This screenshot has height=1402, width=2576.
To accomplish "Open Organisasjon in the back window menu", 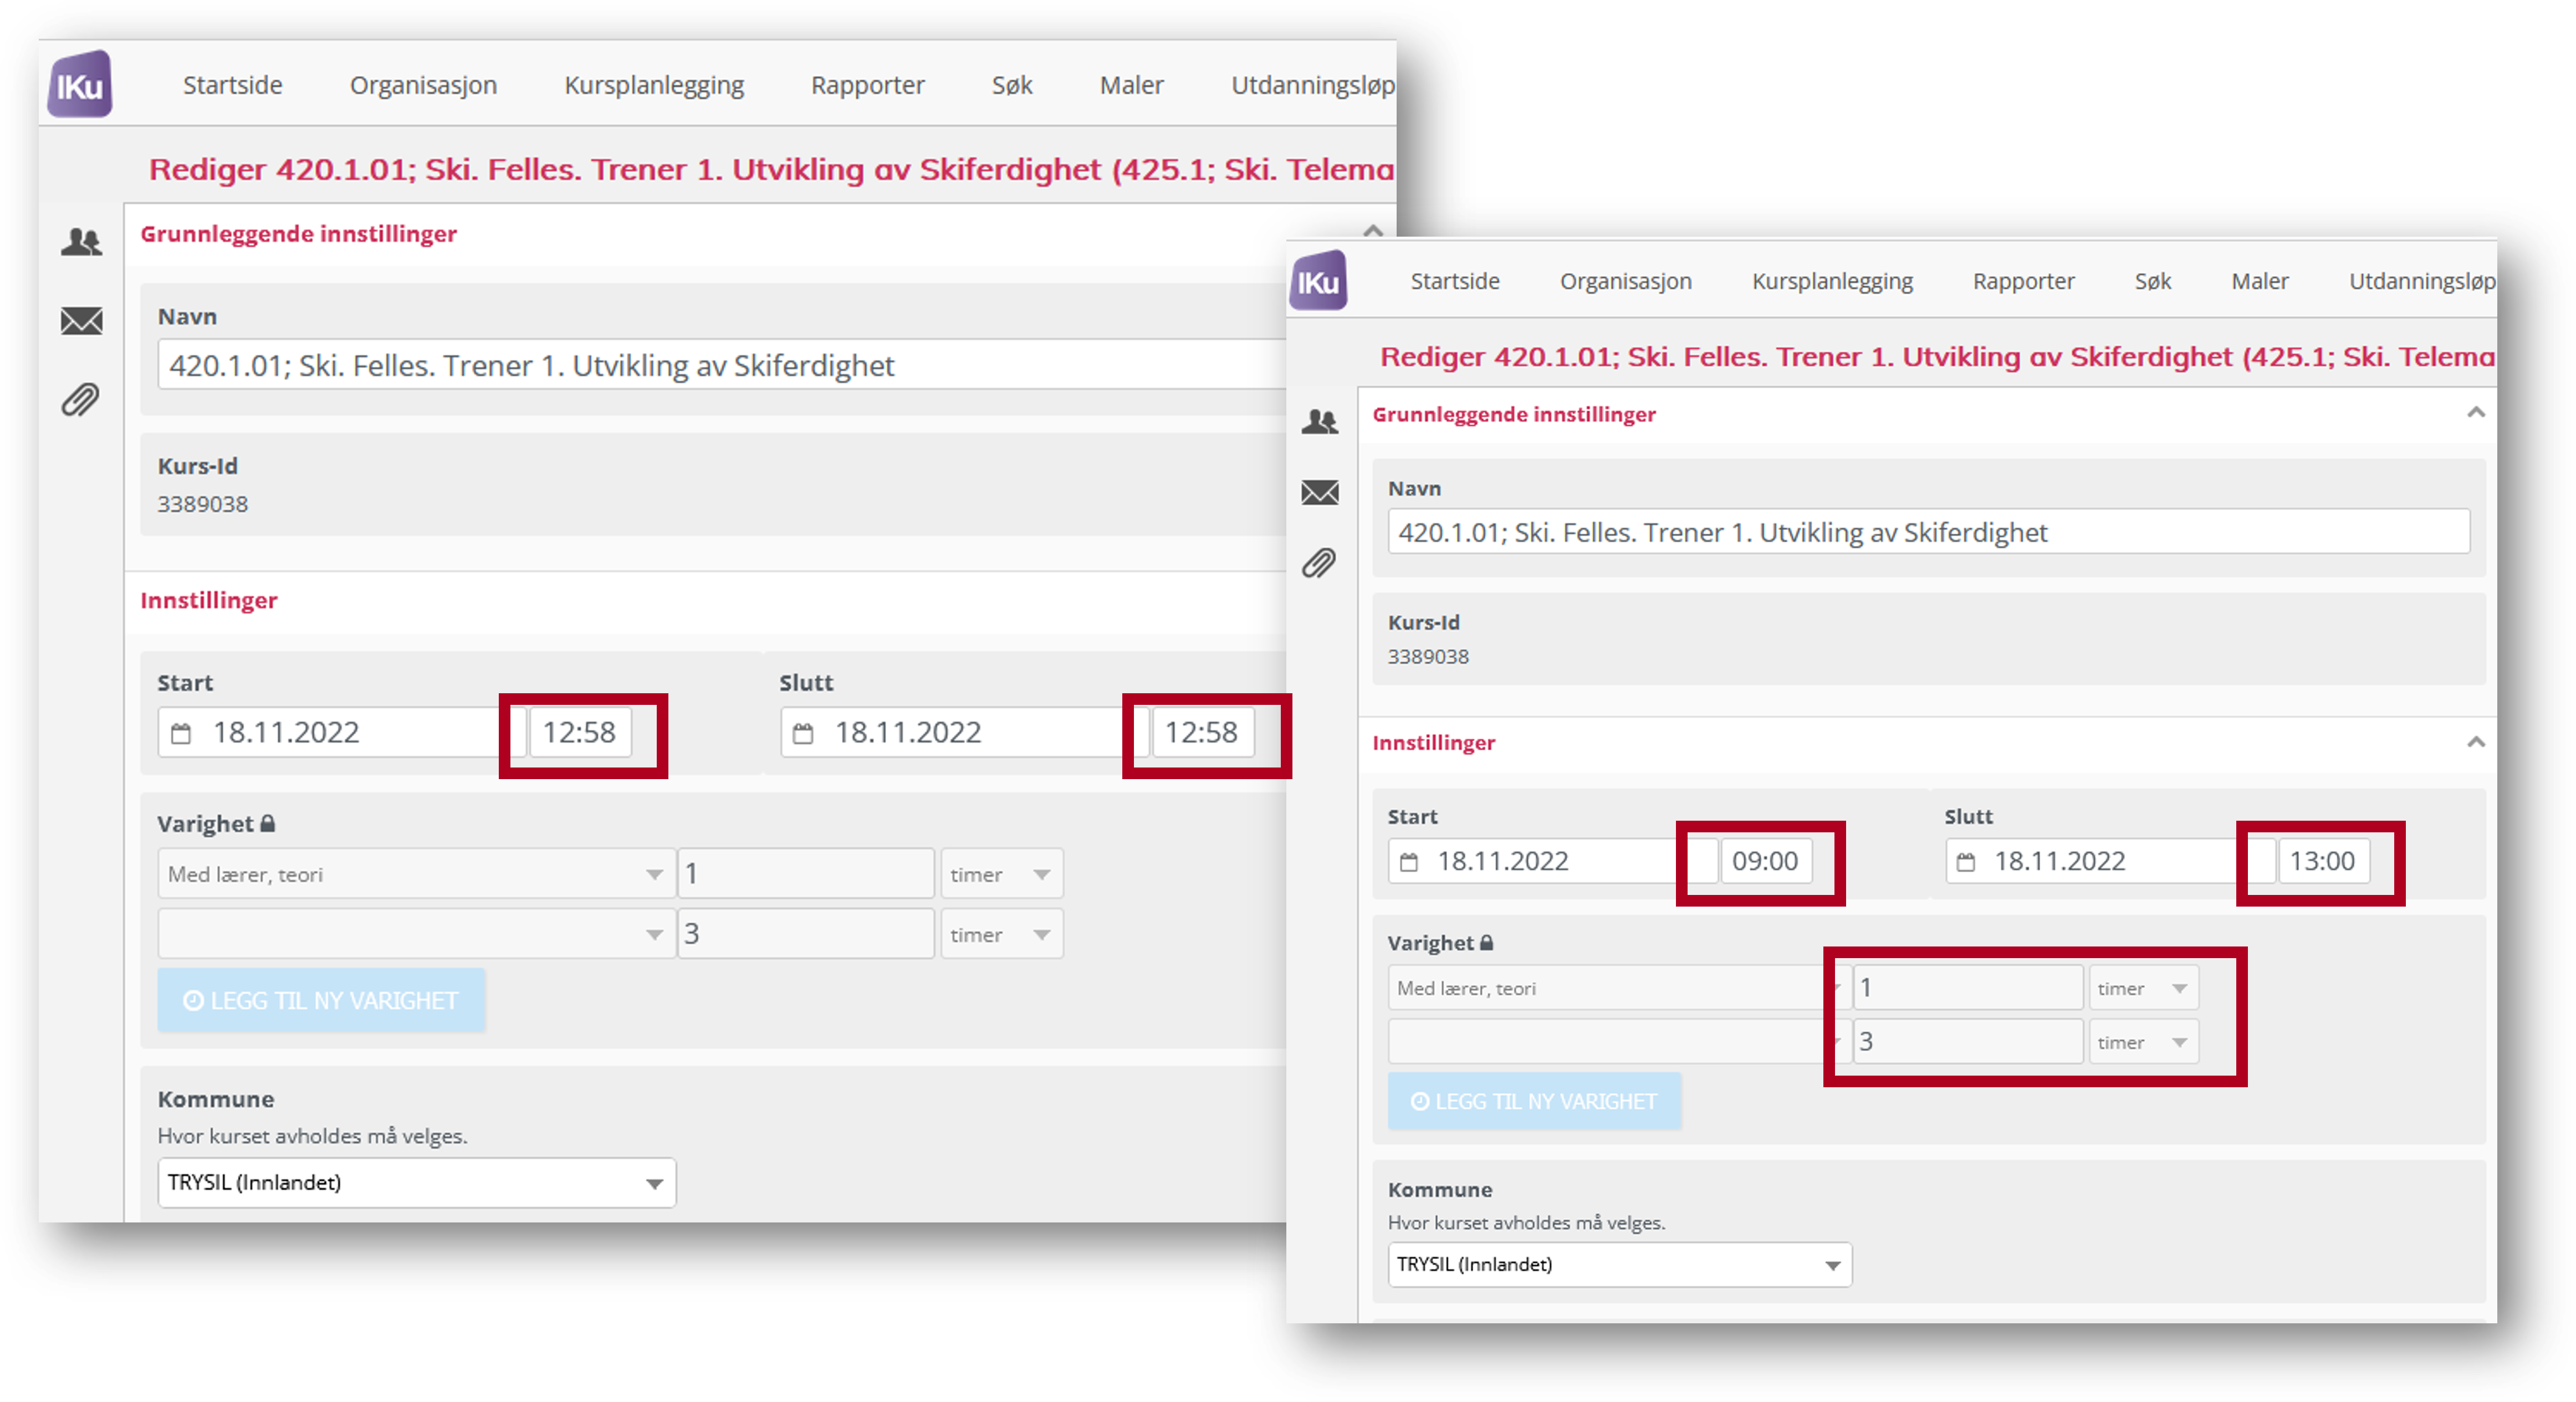I will pos(423,85).
